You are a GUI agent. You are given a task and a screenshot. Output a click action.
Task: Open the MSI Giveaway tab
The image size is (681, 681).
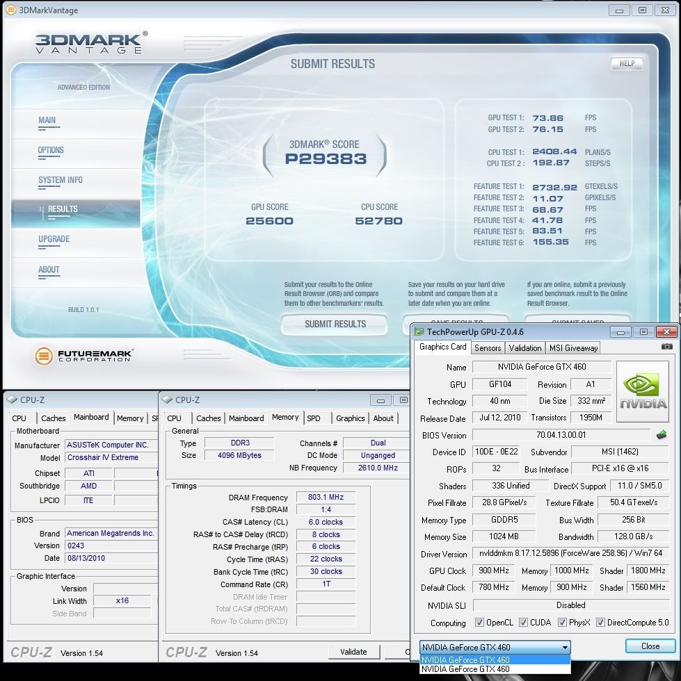[574, 348]
